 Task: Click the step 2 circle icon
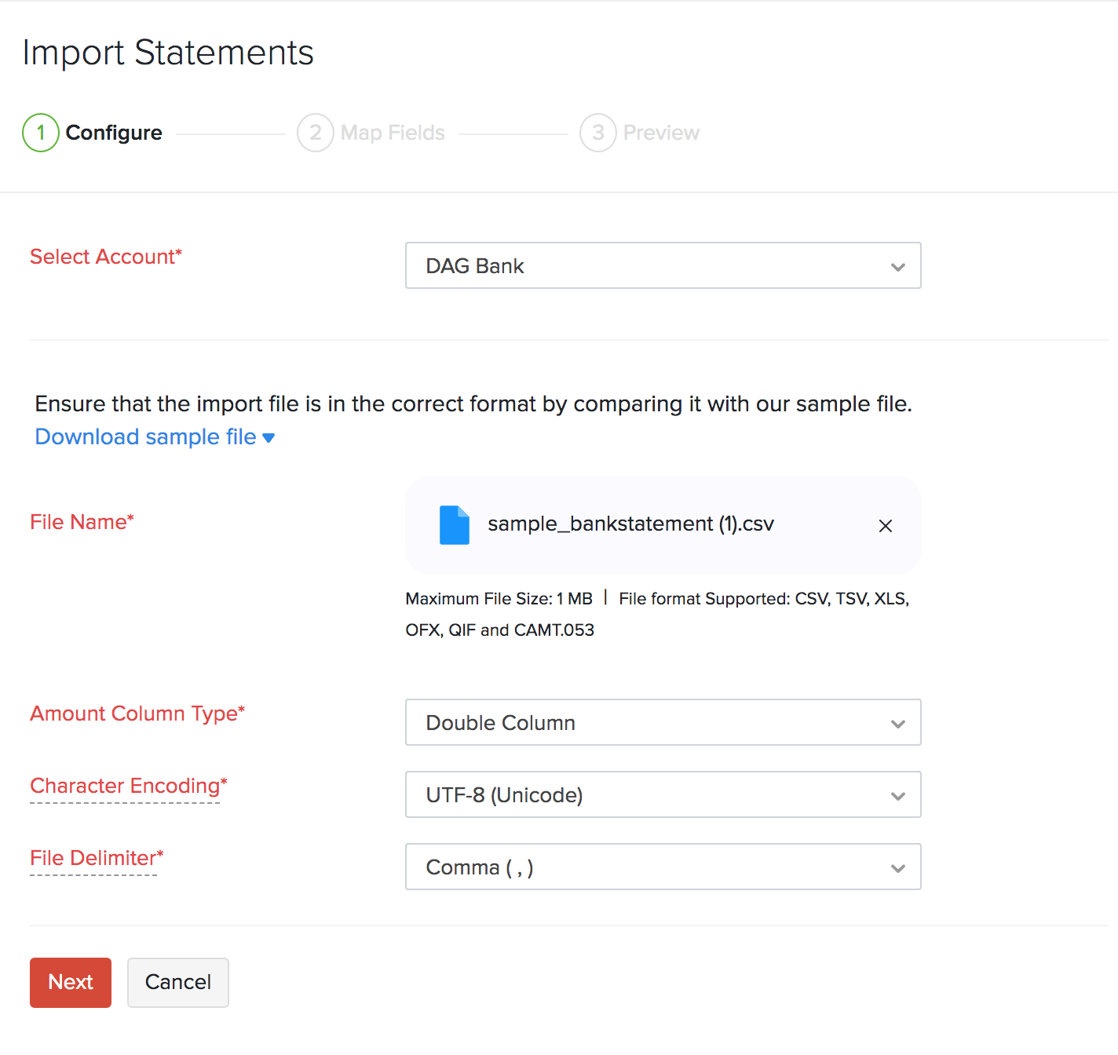click(x=316, y=133)
